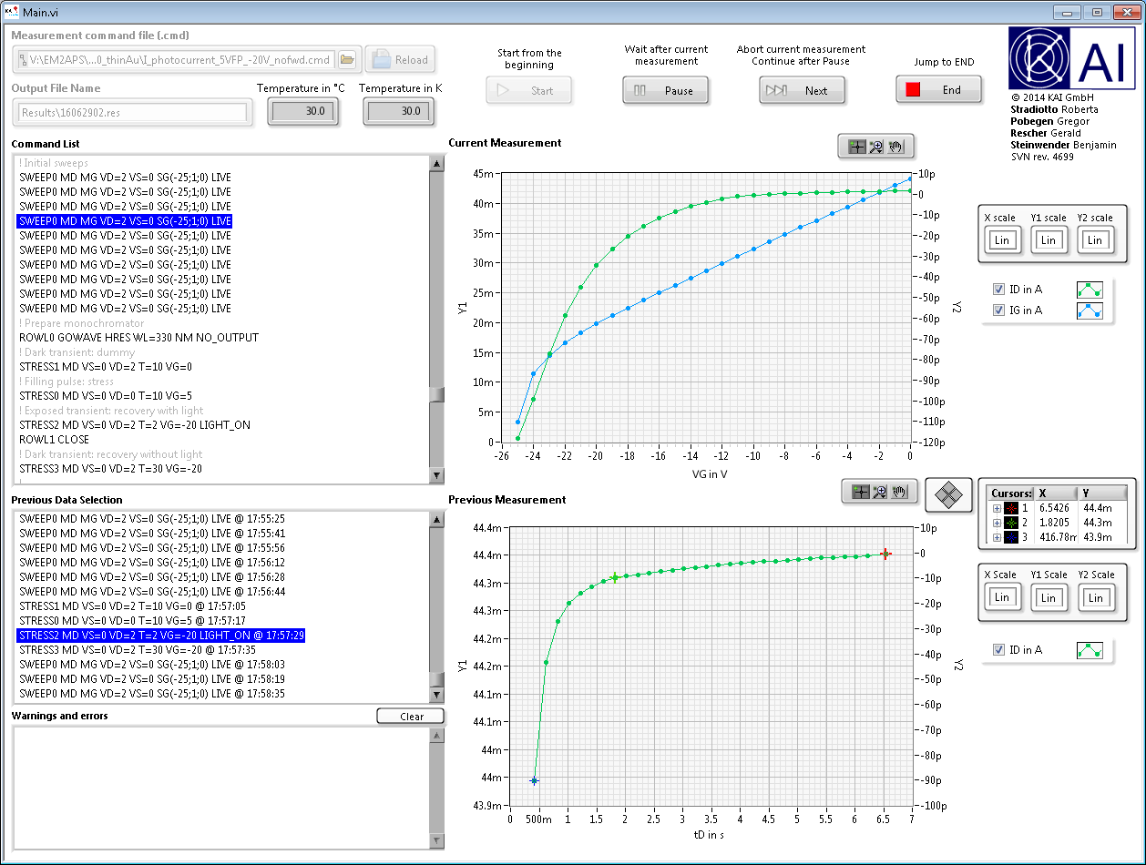Toggle the Y1 scale Lin button for Current Measurement
This screenshot has height=865, width=1146.
(x=1049, y=240)
